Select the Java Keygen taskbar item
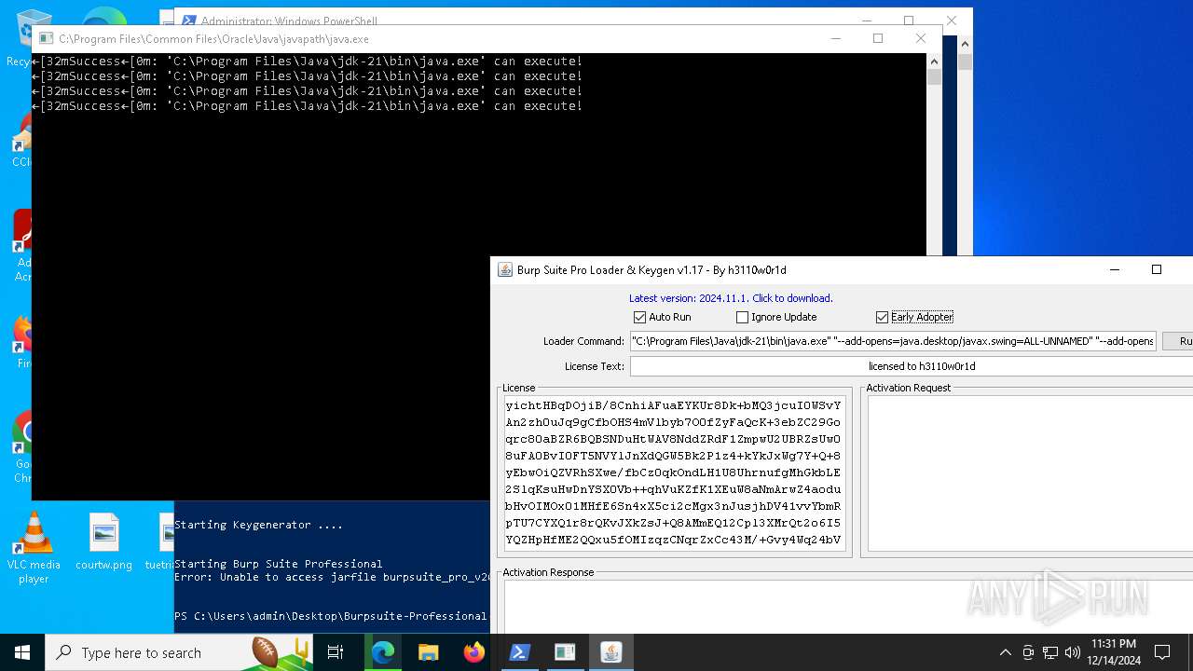This screenshot has width=1193, height=671. 610,652
